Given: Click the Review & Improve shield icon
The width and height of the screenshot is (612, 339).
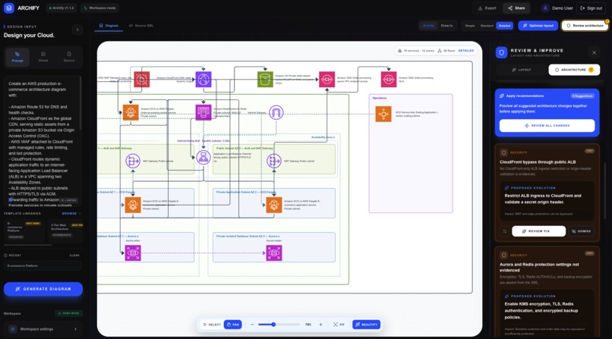Looking at the screenshot, I should (x=502, y=52).
